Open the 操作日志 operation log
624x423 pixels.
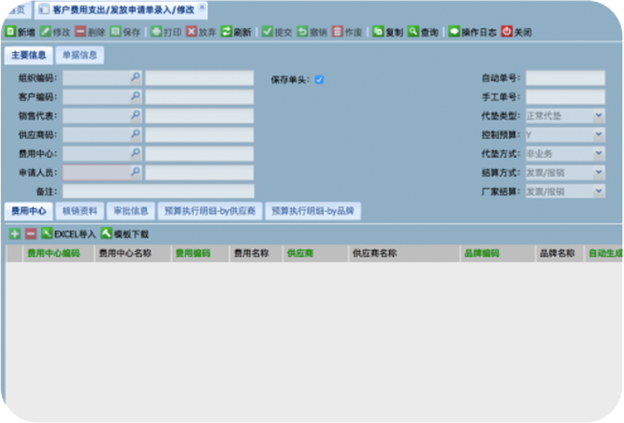[454, 32]
